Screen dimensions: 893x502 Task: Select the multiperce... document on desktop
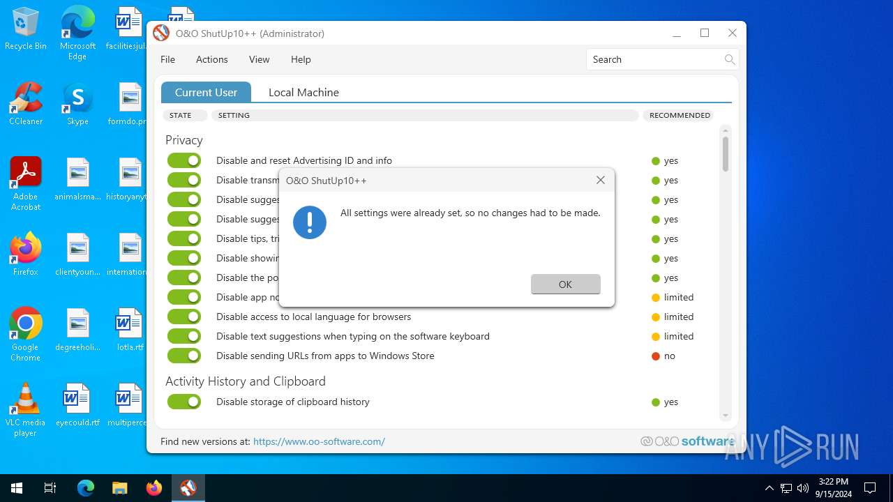coord(127,405)
